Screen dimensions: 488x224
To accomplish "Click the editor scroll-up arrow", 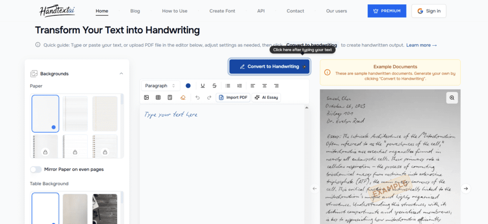I will click(x=306, y=108).
